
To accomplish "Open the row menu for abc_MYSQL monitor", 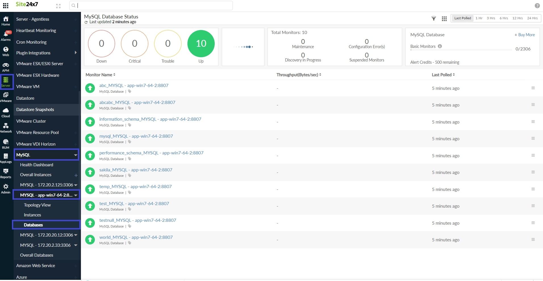I will (x=533, y=88).
